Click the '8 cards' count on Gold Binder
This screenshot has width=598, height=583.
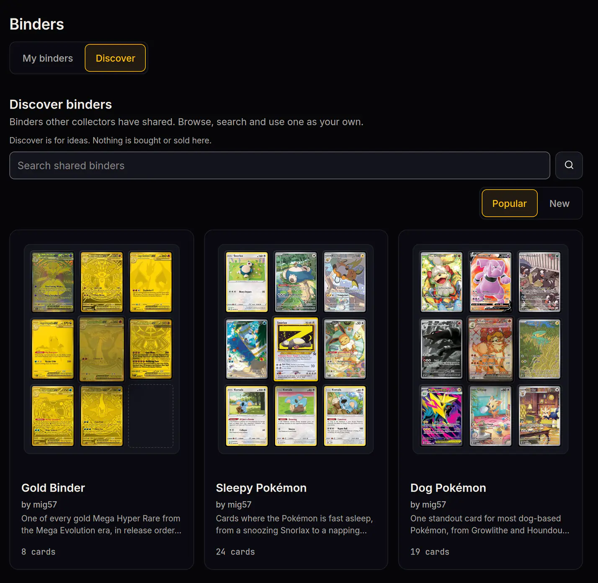[x=38, y=552]
